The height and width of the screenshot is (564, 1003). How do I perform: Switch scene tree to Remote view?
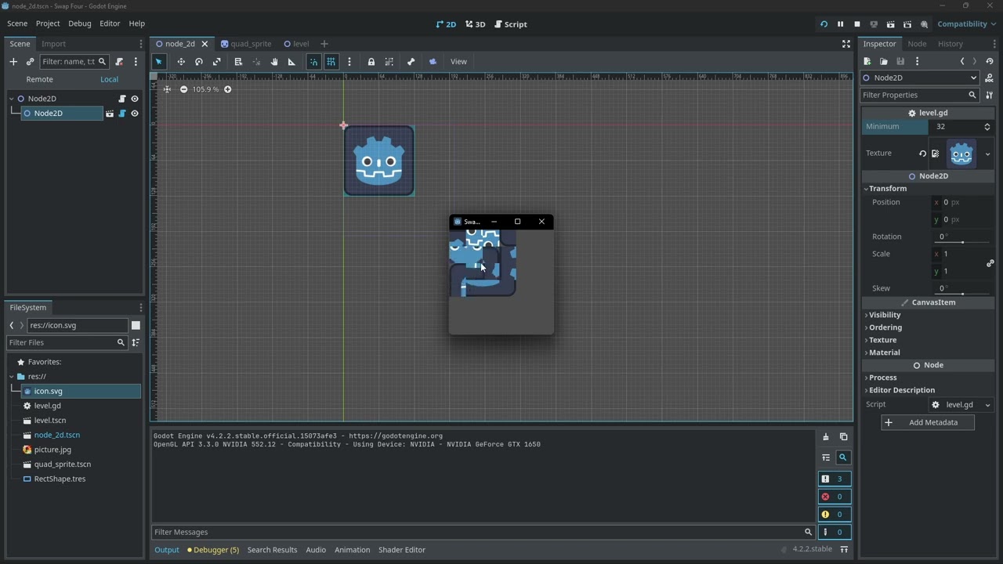(39, 79)
